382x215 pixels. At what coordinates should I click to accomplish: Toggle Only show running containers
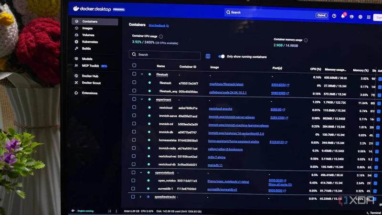(221, 56)
